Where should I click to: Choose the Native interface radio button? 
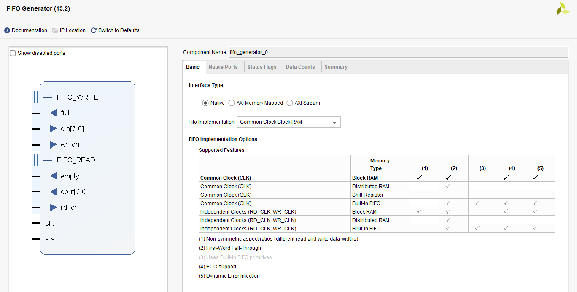205,103
